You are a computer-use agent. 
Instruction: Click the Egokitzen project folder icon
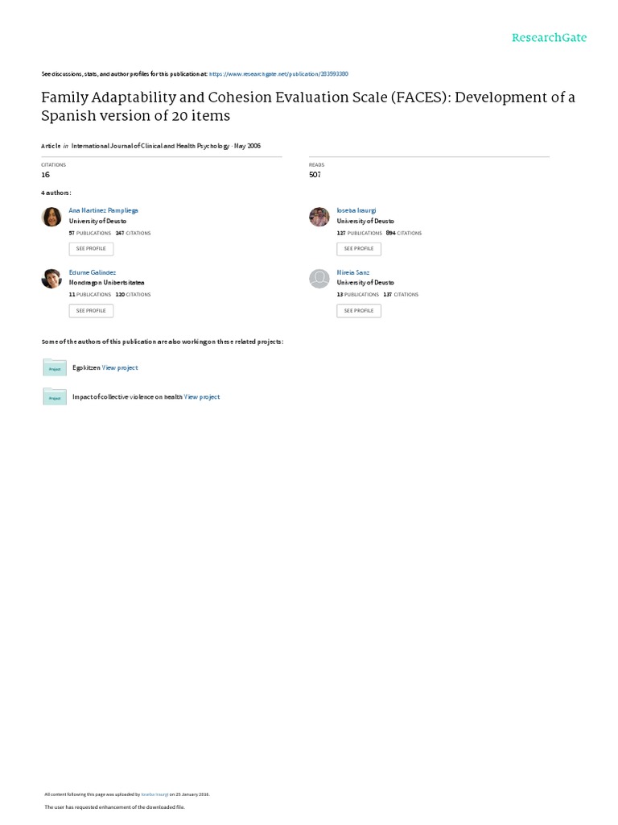click(x=55, y=367)
